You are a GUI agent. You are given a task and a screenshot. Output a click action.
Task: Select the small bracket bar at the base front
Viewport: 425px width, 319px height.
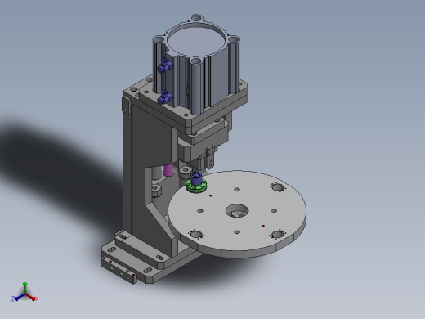point(119,270)
